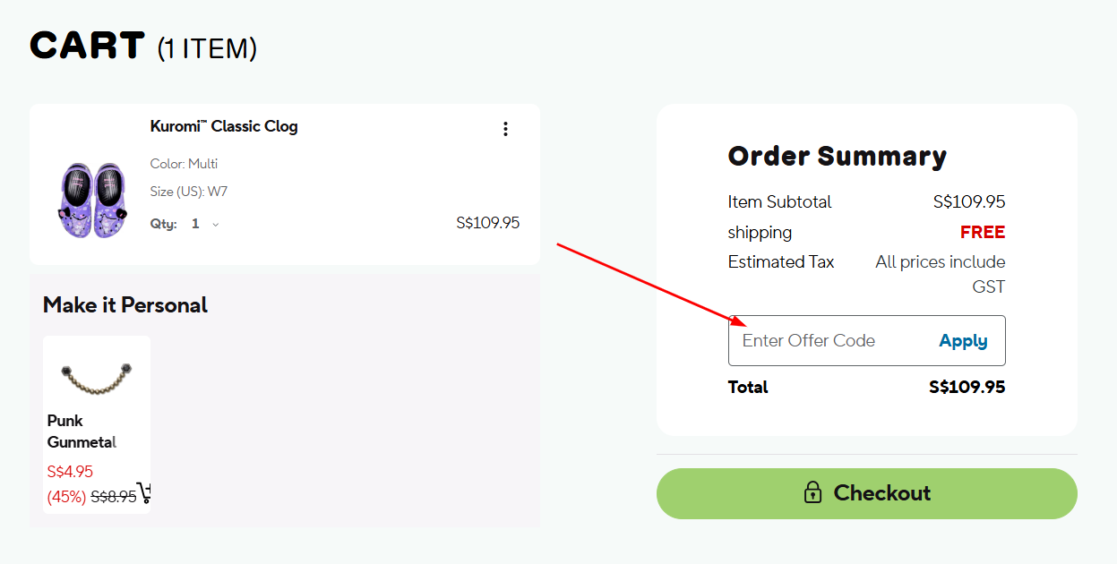Click the add-to-cart icon next to Punk Gunmetal
This screenshot has width=1117, height=564.
pyautogui.click(x=143, y=493)
